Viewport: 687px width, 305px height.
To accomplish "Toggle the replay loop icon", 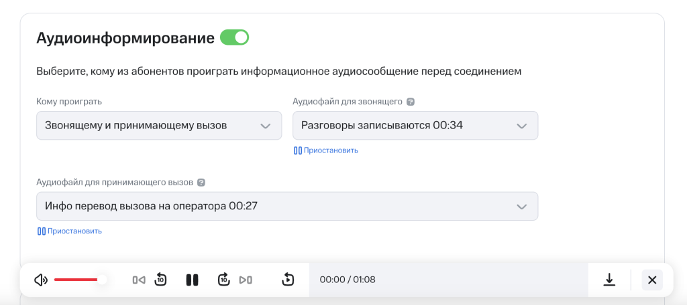I will (288, 279).
